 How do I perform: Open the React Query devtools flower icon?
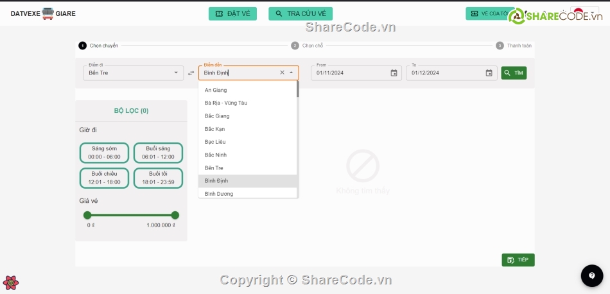tap(10, 282)
